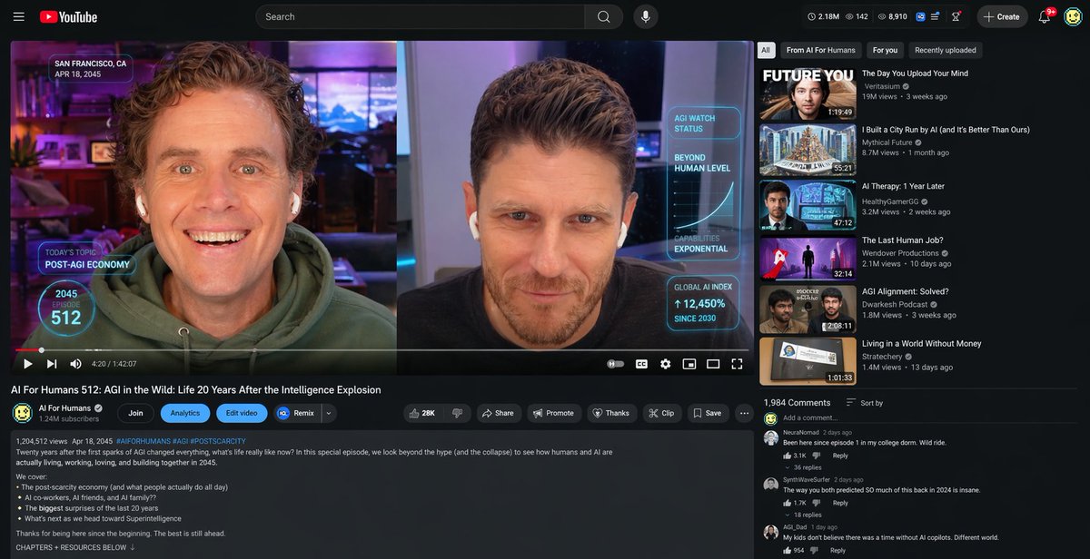Dislike the video
This screenshot has width=1090, height=559.
click(x=457, y=413)
